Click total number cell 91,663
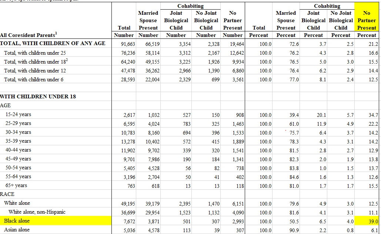The image size is (381, 234). pyautogui.click(x=128, y=44)
